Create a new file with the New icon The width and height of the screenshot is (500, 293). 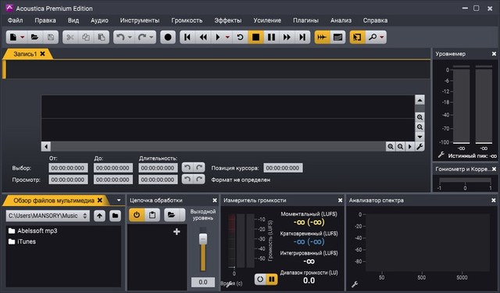[13, 38]
